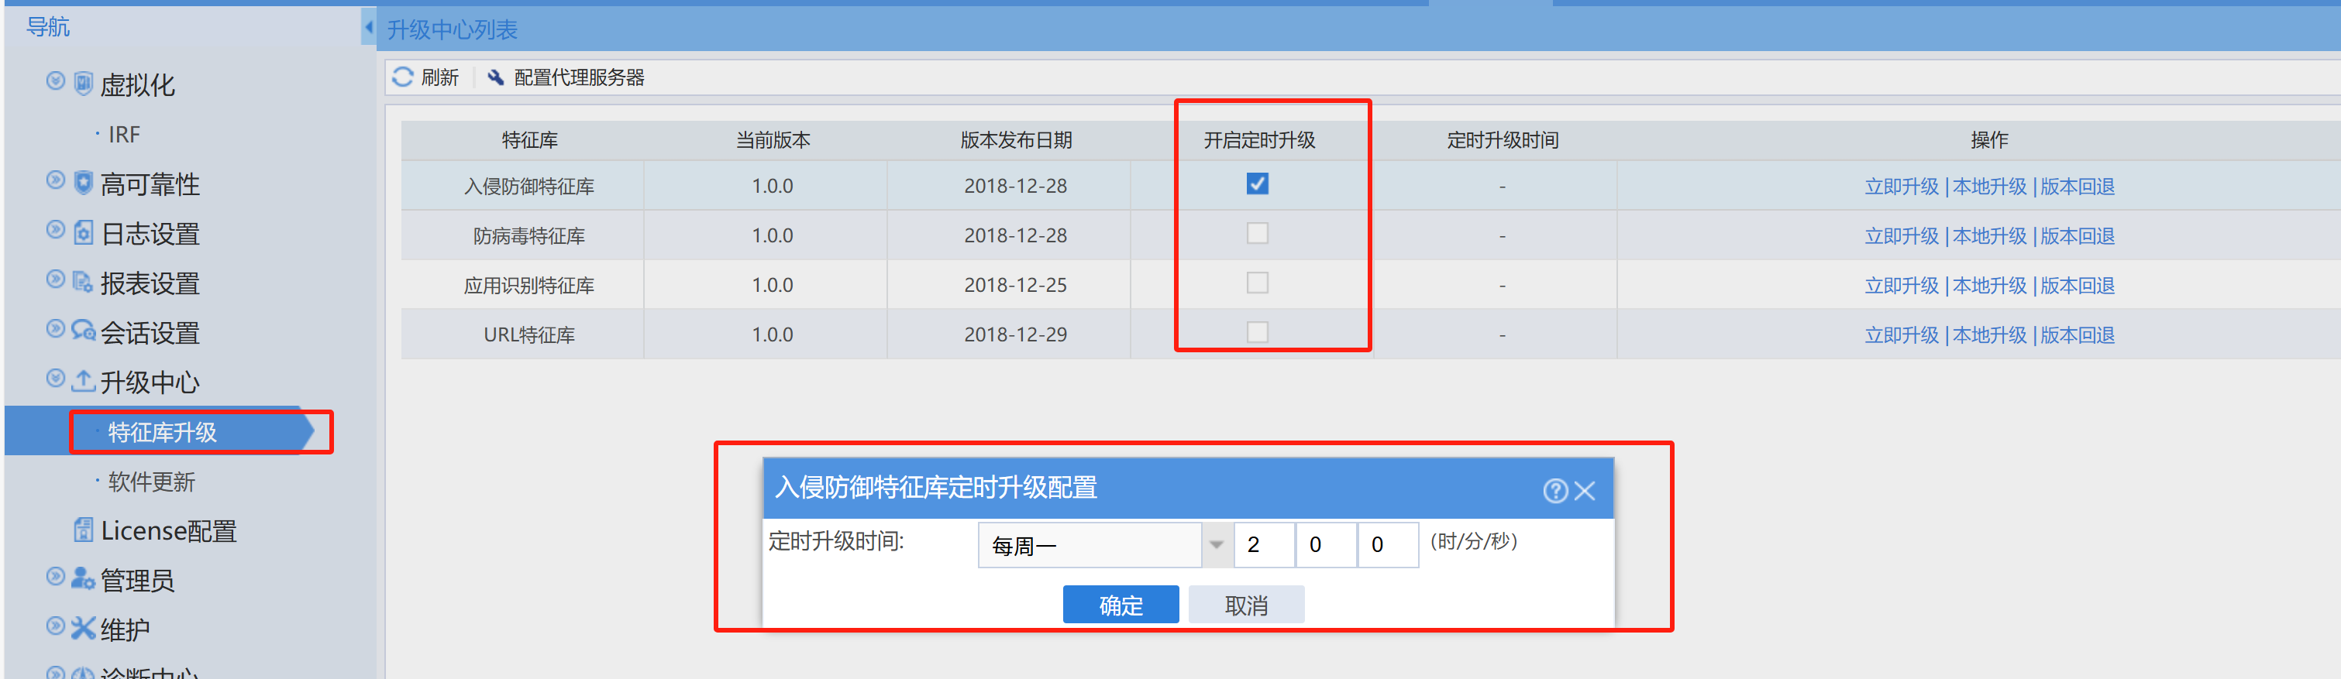Expand the 虚拟化 tree node
2341x679 pixels.
pos(56,82)
